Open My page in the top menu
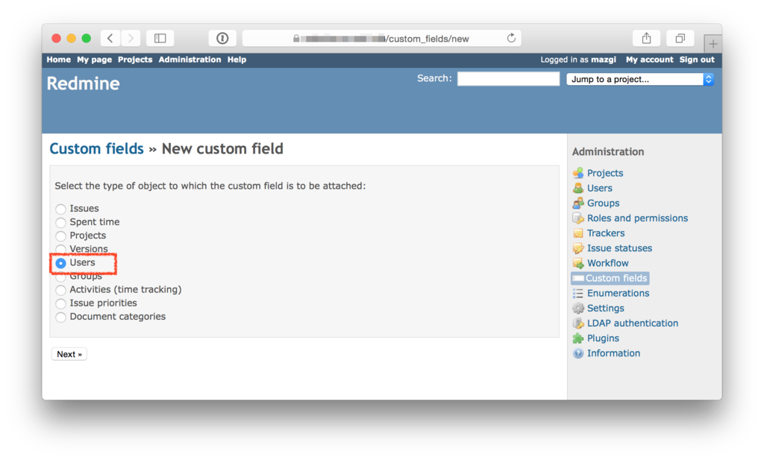Screen dimensions: 764x460 tap(94, 60)
